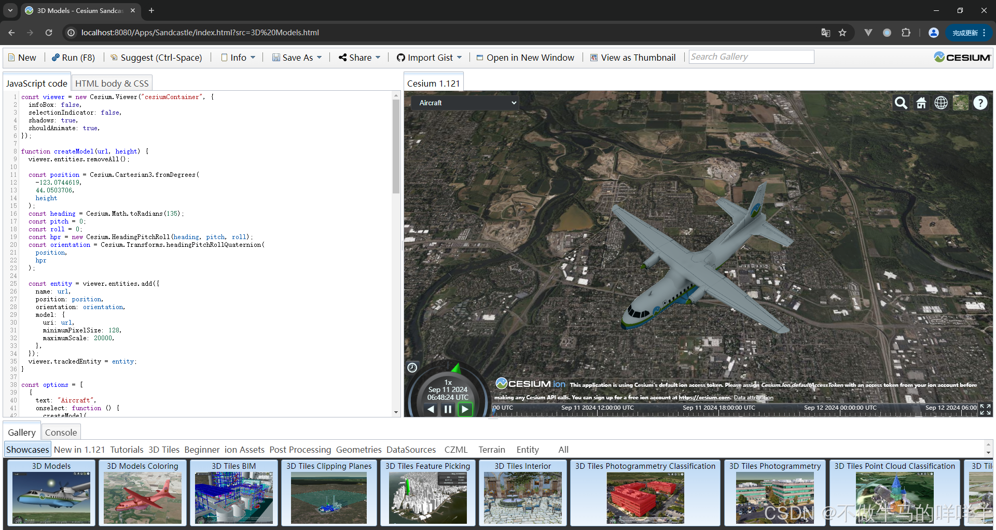Pause the Cesium animation

click(x=448, y=409)
